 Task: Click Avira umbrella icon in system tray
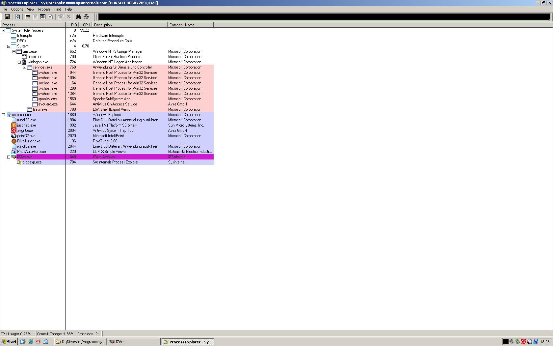523,342
